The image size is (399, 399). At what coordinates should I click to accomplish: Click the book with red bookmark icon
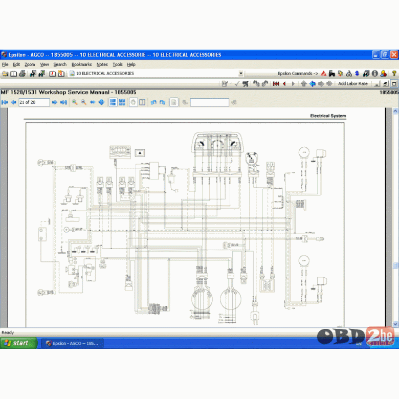click(52, 74)
